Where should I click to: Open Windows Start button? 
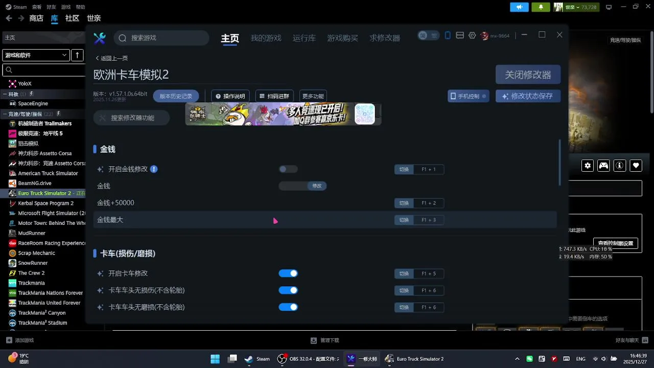215,359
